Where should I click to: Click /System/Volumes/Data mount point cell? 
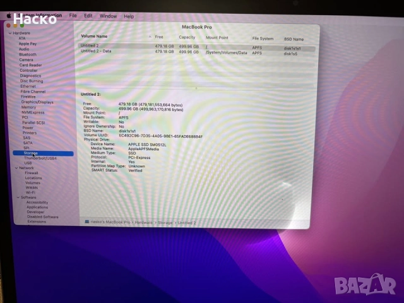pyautogui.click(x=227, y=52)
